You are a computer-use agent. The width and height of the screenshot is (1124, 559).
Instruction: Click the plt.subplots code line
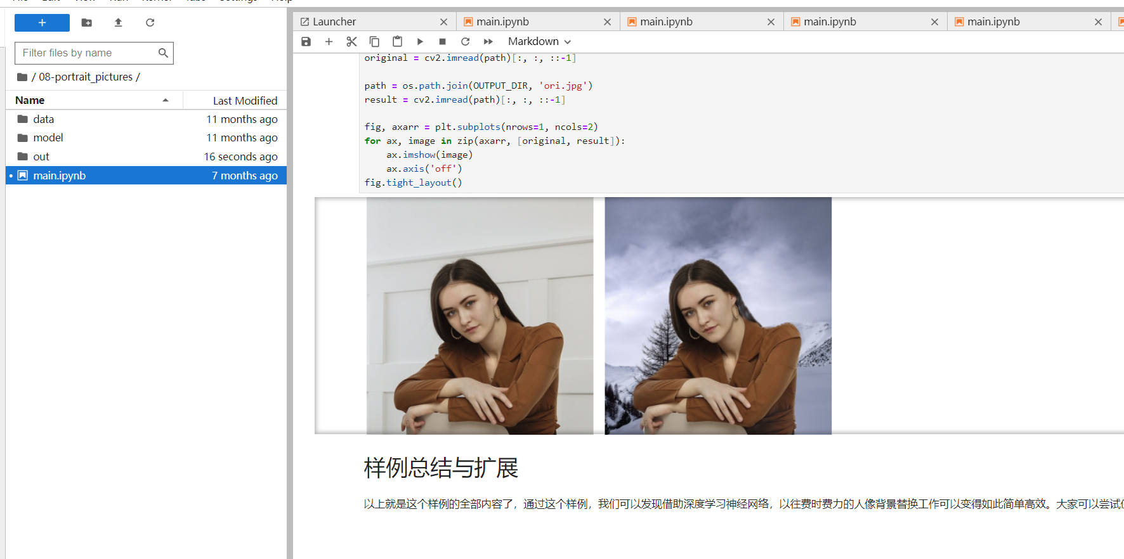coord(481,127)
